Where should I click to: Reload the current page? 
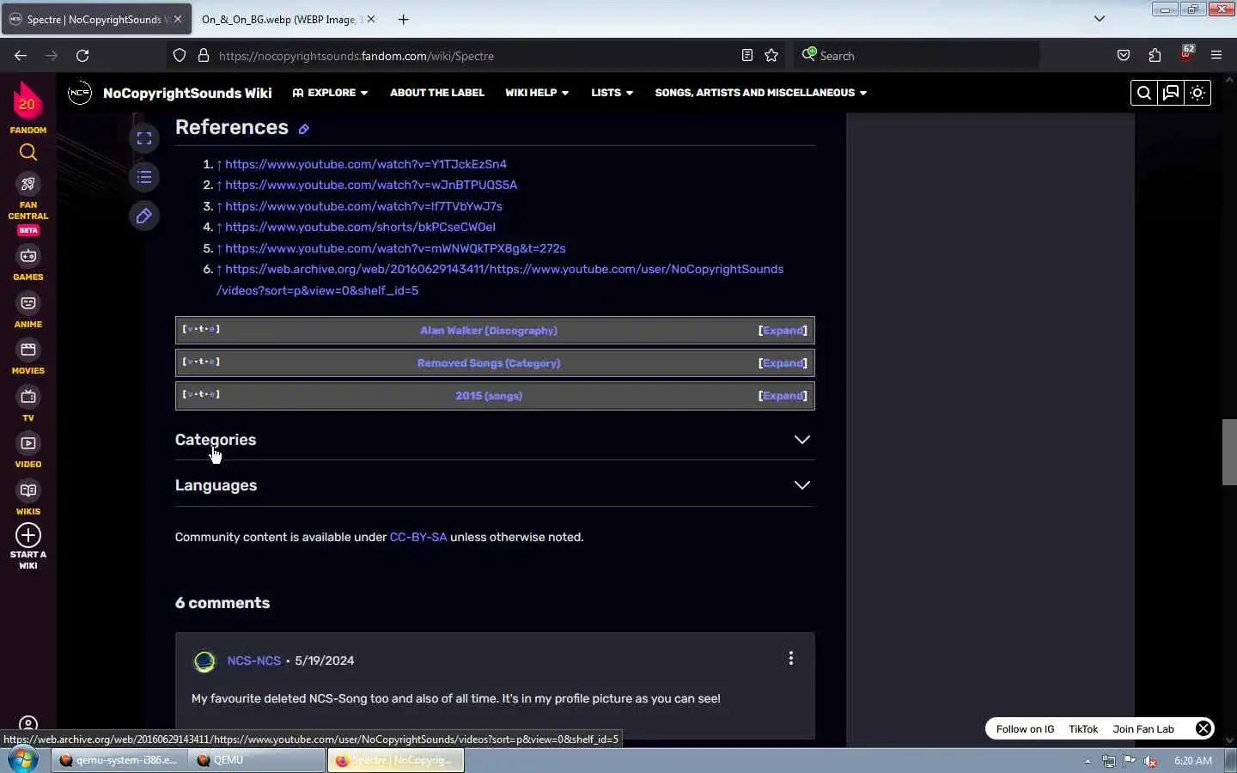click(82, 55)
